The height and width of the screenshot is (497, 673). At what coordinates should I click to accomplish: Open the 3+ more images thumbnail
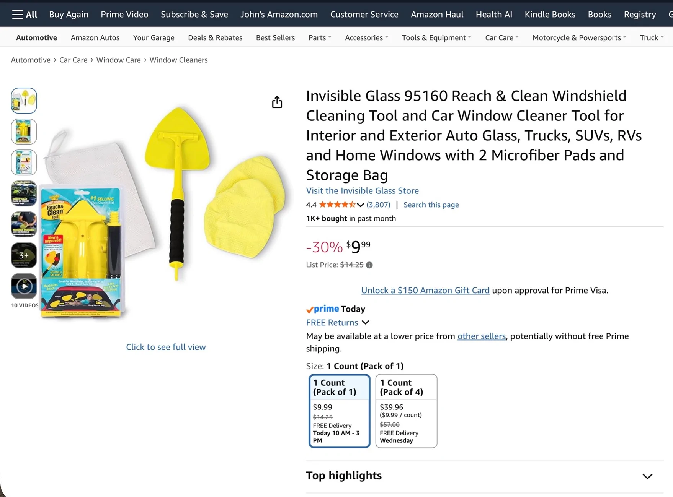click(24, 255)
